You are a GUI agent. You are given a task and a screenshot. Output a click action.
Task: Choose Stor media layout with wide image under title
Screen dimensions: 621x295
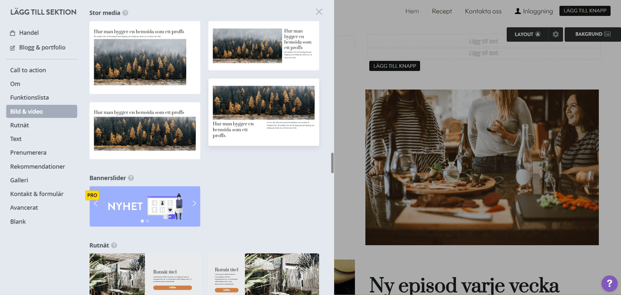[x=145, y=131]
